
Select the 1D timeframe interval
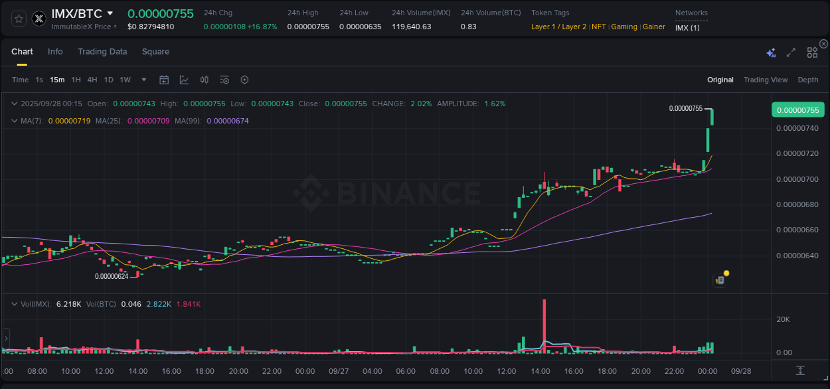coord(108,80)
